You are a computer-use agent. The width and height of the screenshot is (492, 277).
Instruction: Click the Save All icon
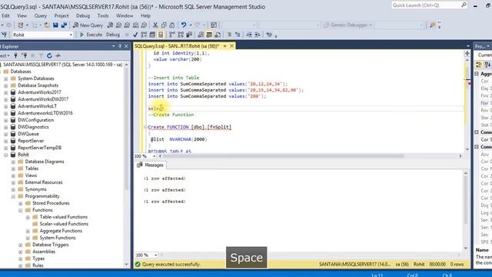(x=64, y=25)
